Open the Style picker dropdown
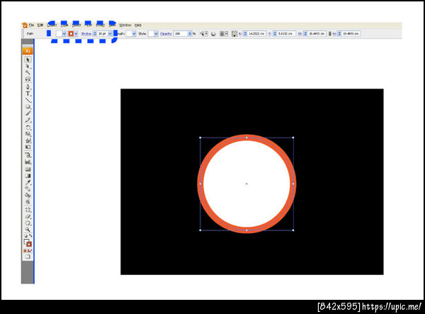This screenshot has width=425, height=314. pos(156,34)
